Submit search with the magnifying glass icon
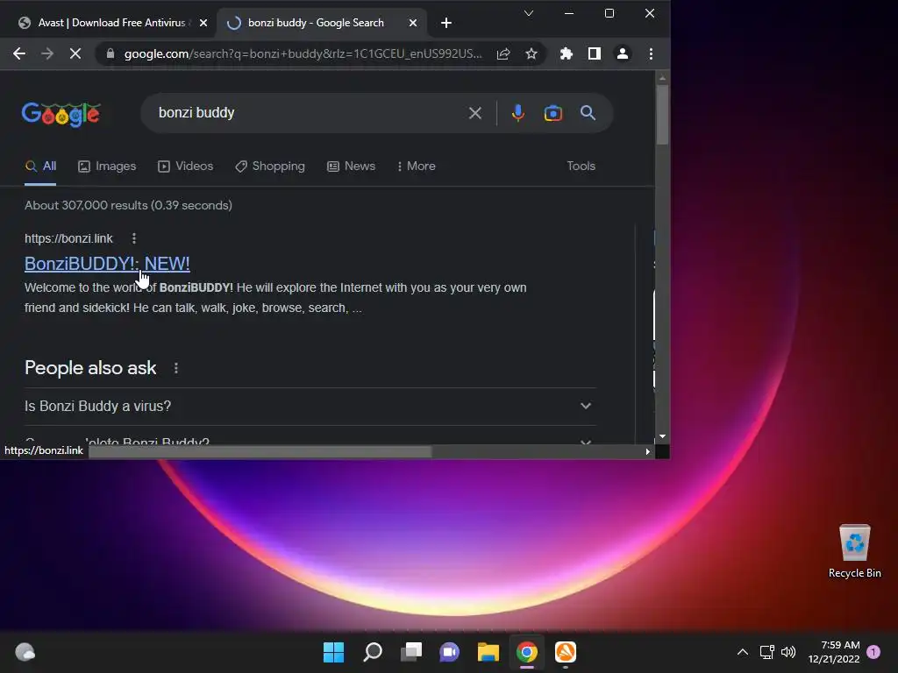This screenshot has width=898, height=673. 588,113
